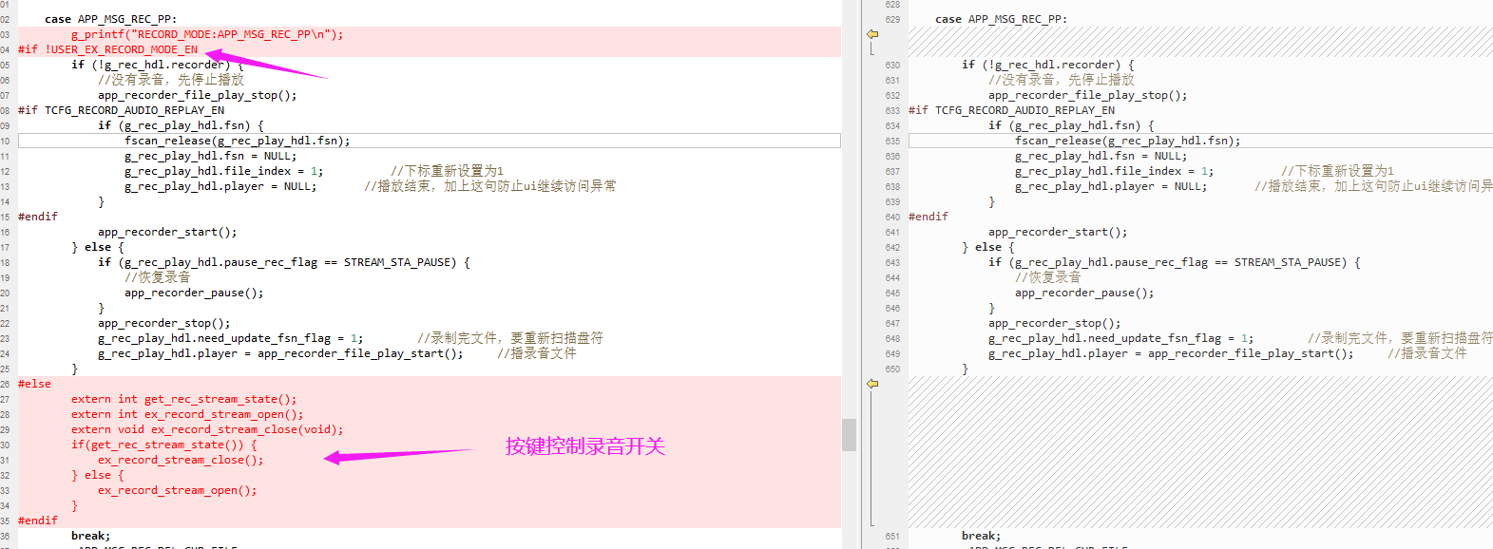This screenshot has width=1493, height=549.
Task: Click case APP_MSG_REC_PP: in right pane
Action: [x=1002, y=19]
